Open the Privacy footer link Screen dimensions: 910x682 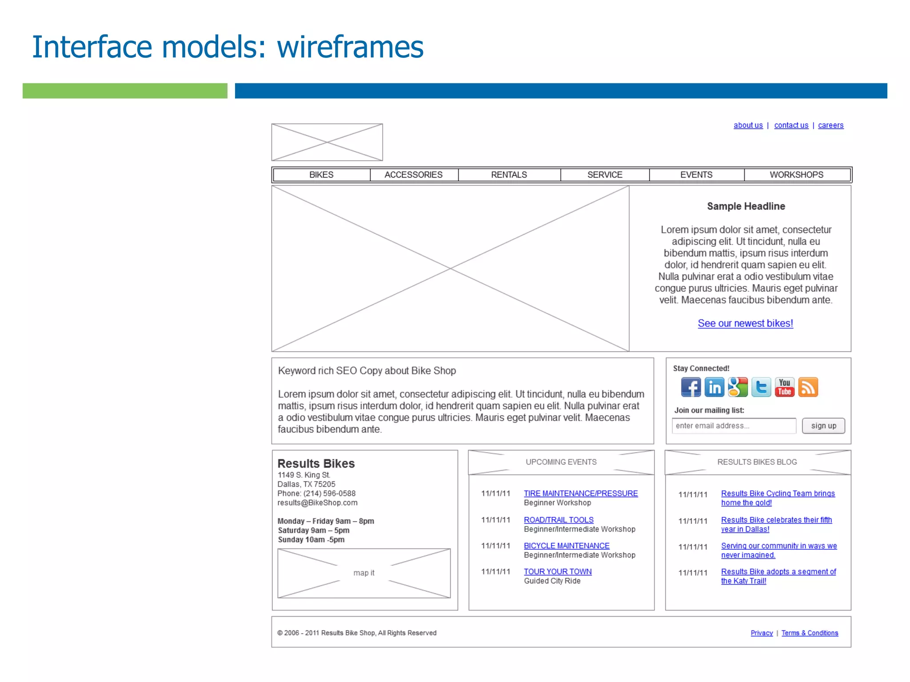tap(762, 633)
